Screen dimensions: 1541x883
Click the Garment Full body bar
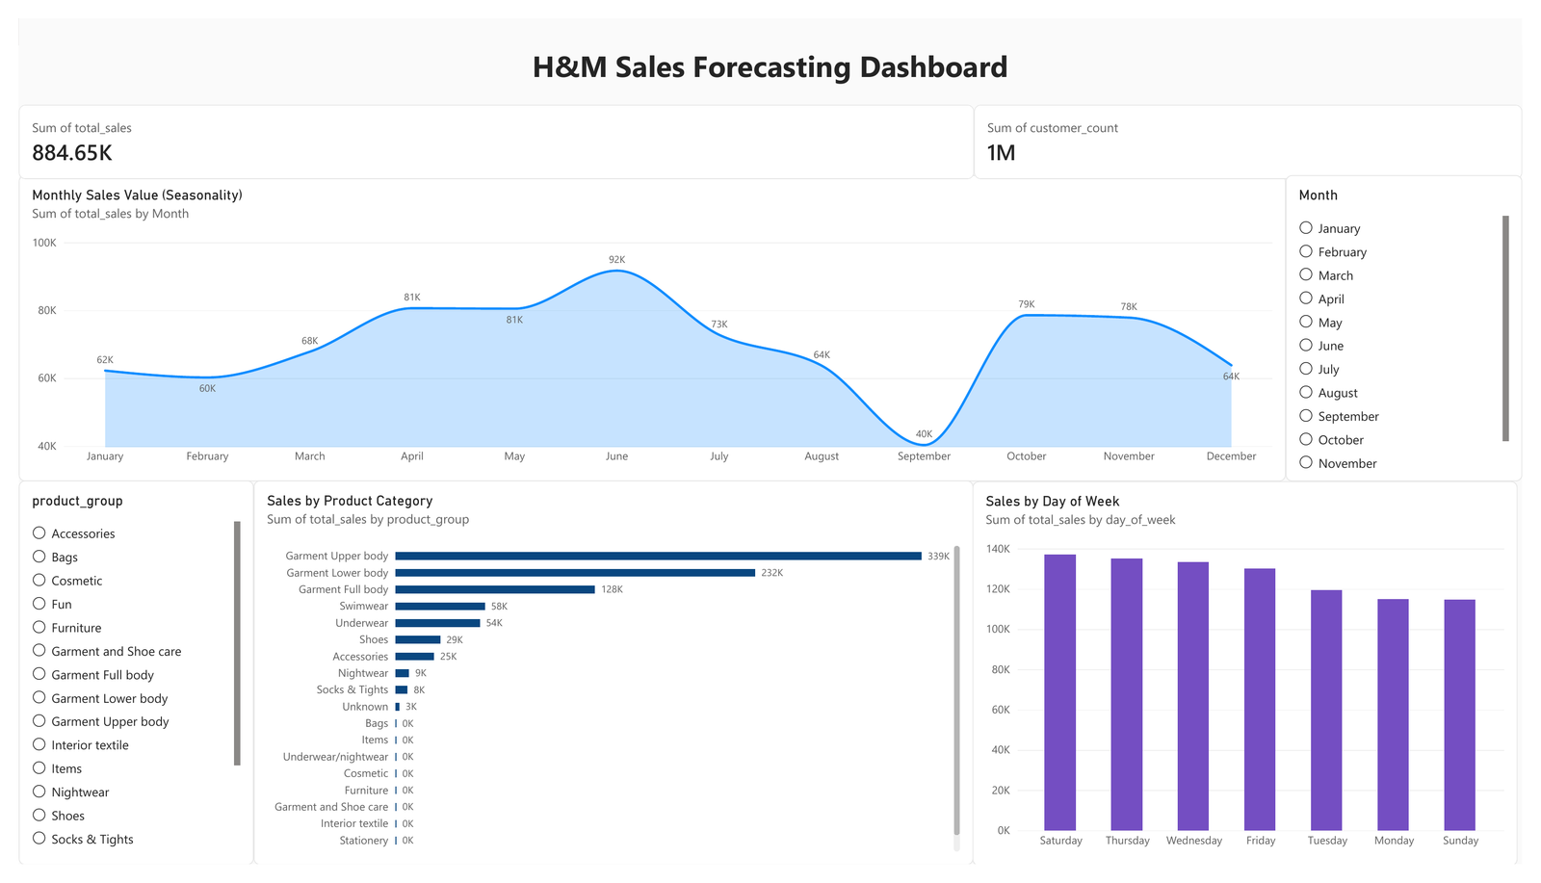[495, 589]
